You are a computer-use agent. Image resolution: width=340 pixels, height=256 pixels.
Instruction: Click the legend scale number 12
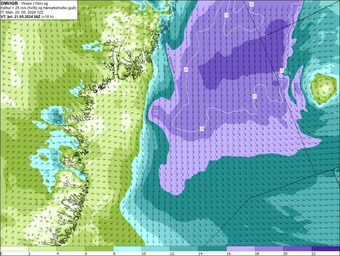click(x=172, y=254)
